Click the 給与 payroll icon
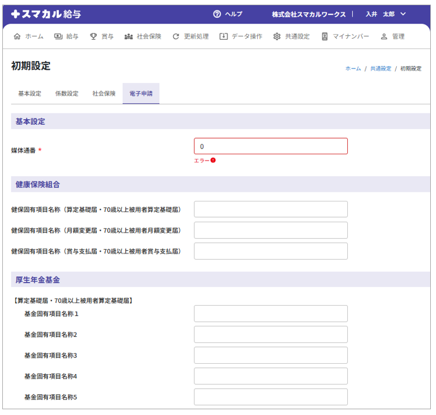 coord(58,36)
